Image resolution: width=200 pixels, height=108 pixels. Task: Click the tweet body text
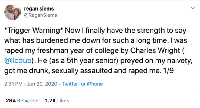pyautogui.click(x=98, y=50)
